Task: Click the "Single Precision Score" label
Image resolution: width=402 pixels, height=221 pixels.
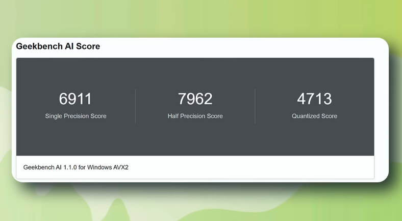Action: 76,116
